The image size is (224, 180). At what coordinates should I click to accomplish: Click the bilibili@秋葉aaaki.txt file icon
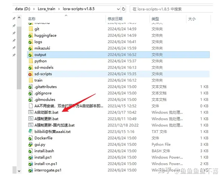tap(30, 132)
